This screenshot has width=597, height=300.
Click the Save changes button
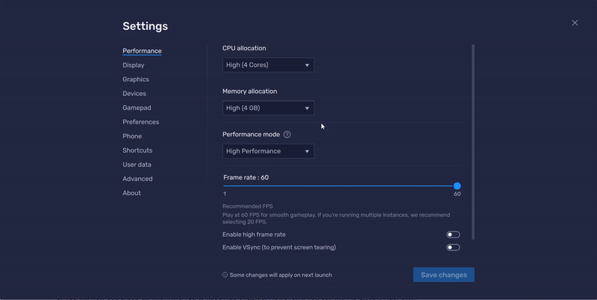pos(443,275)
